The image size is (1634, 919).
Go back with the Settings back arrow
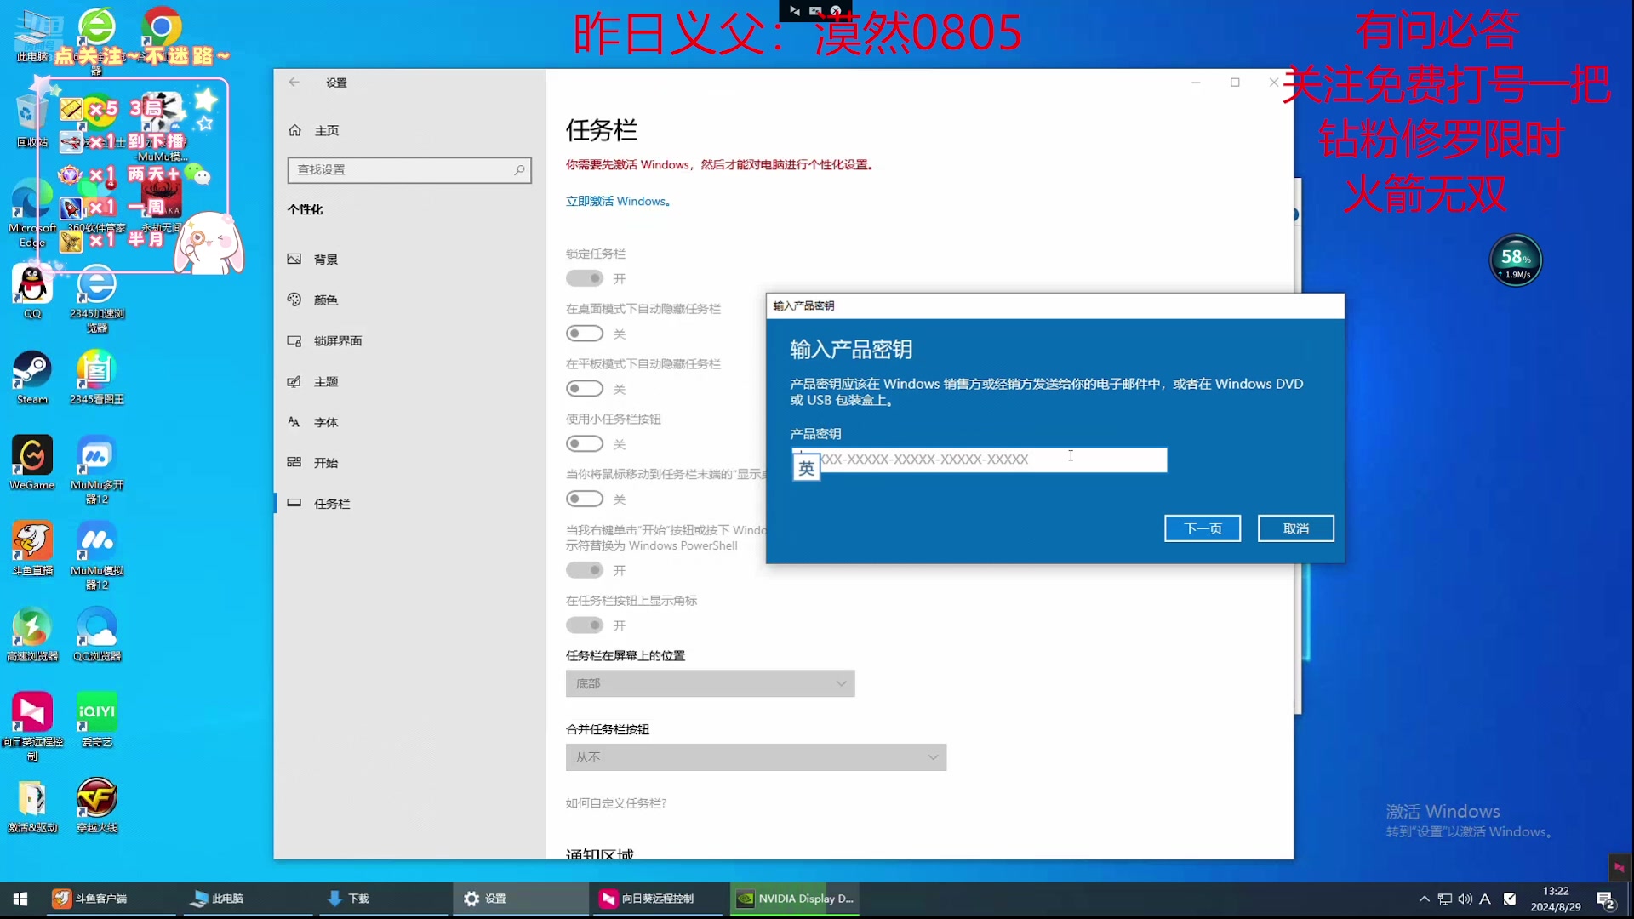tap(294, 83)
